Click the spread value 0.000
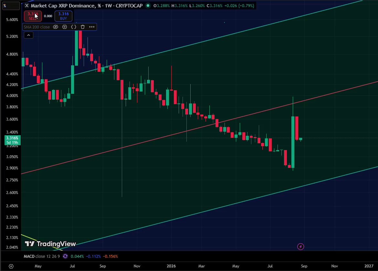 (x=48, y=16)
